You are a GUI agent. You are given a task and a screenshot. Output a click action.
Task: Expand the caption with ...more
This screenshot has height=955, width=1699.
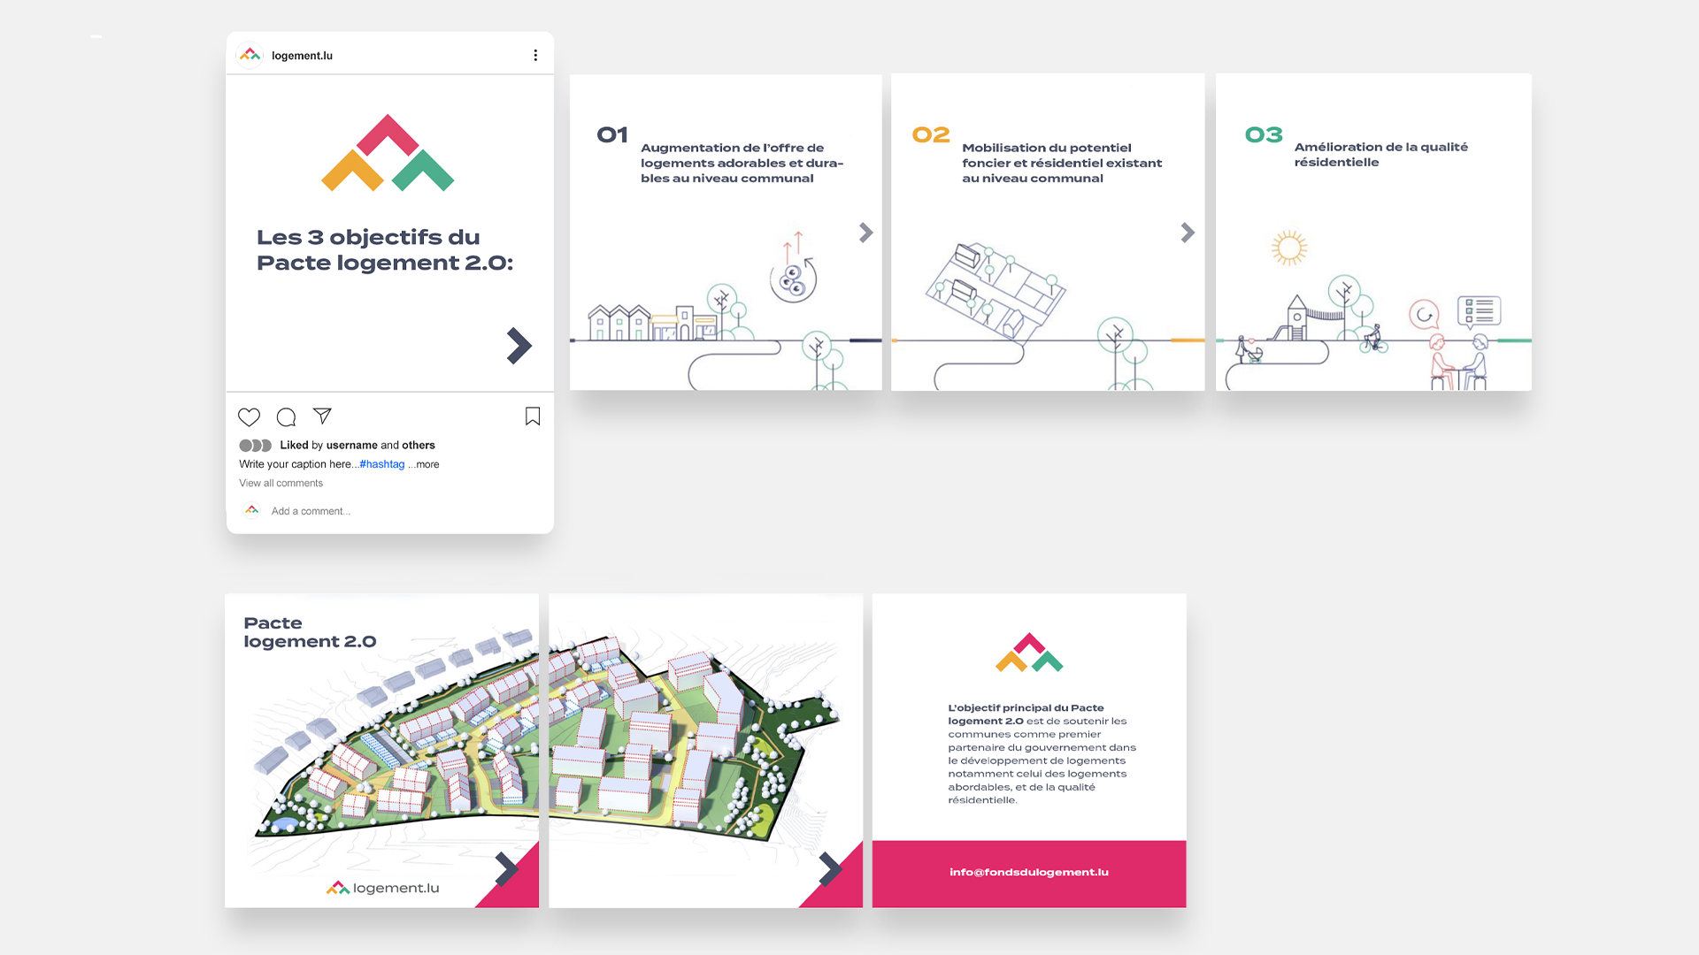pyautogui.click(x=424, y=464)
